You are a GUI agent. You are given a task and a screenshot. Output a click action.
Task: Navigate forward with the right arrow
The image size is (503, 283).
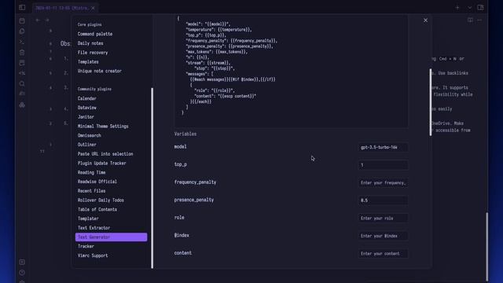tap(47, 20)
